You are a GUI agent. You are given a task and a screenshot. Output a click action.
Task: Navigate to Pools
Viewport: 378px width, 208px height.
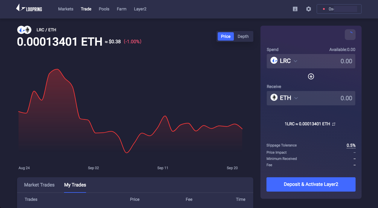click(104, 9)
